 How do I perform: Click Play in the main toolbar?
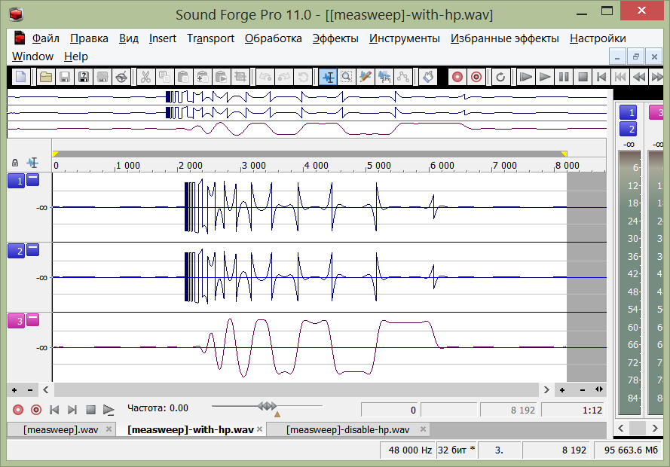[x=545, y=78]
